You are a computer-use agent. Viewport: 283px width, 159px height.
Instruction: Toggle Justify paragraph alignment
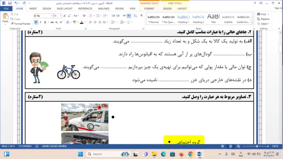click(104, 22)
